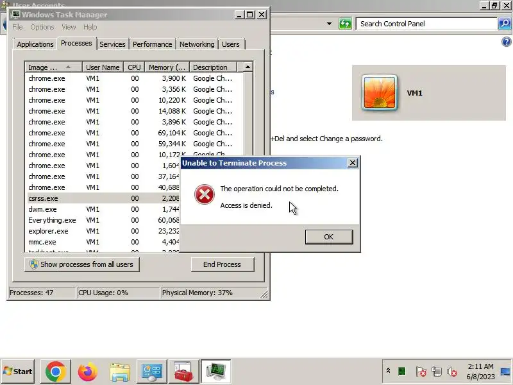The image size is (513, 385).
Task: Open Firefox from the taskbar
Action: pos(87,372)
